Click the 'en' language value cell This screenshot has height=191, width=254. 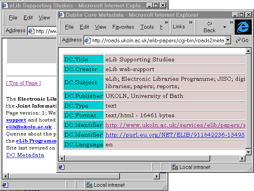point(175,144)
